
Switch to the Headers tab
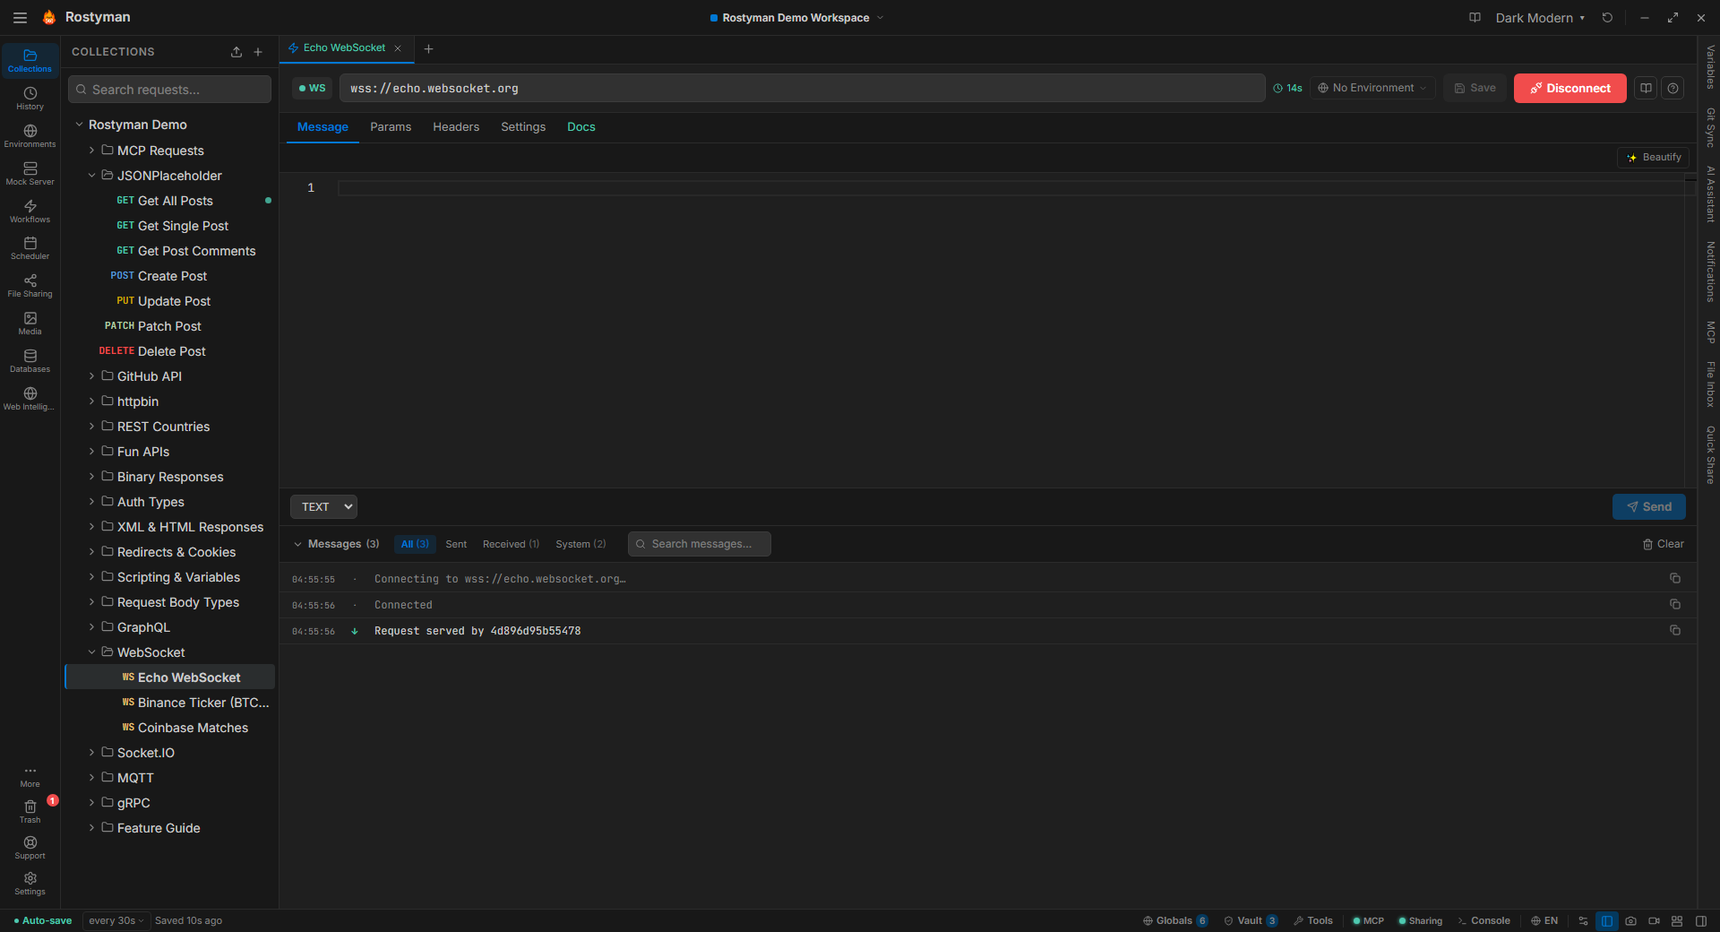click(x=456, y=127)
